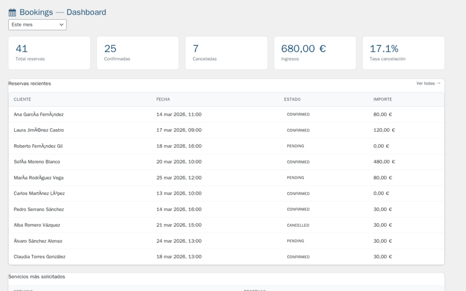This screenshot has height=291, width=466.
Task: Select the "Dashboard" heading link
Action: [x=86, y=12]
